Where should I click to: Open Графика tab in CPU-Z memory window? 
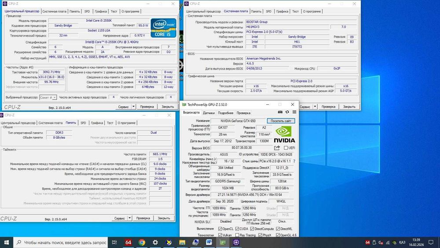pyautogui.click(x=97, y=123)
